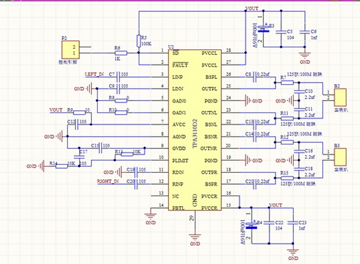Select resistor R13 10K symbol

point(127,154)
